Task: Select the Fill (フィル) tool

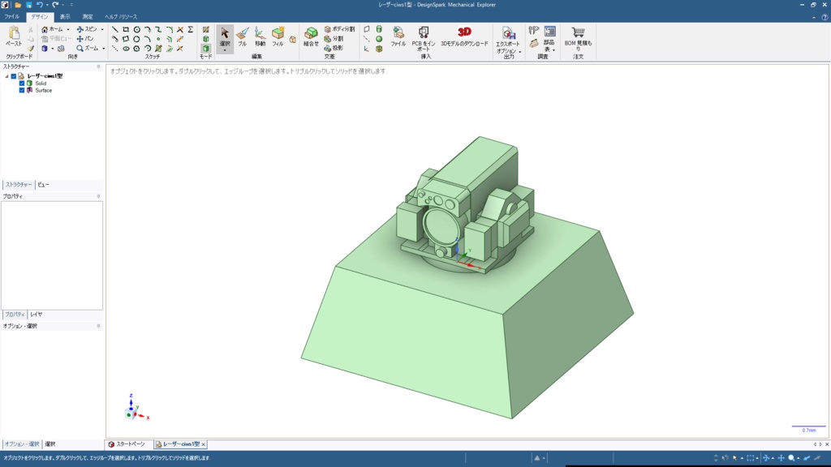Action: click(278, 36)
